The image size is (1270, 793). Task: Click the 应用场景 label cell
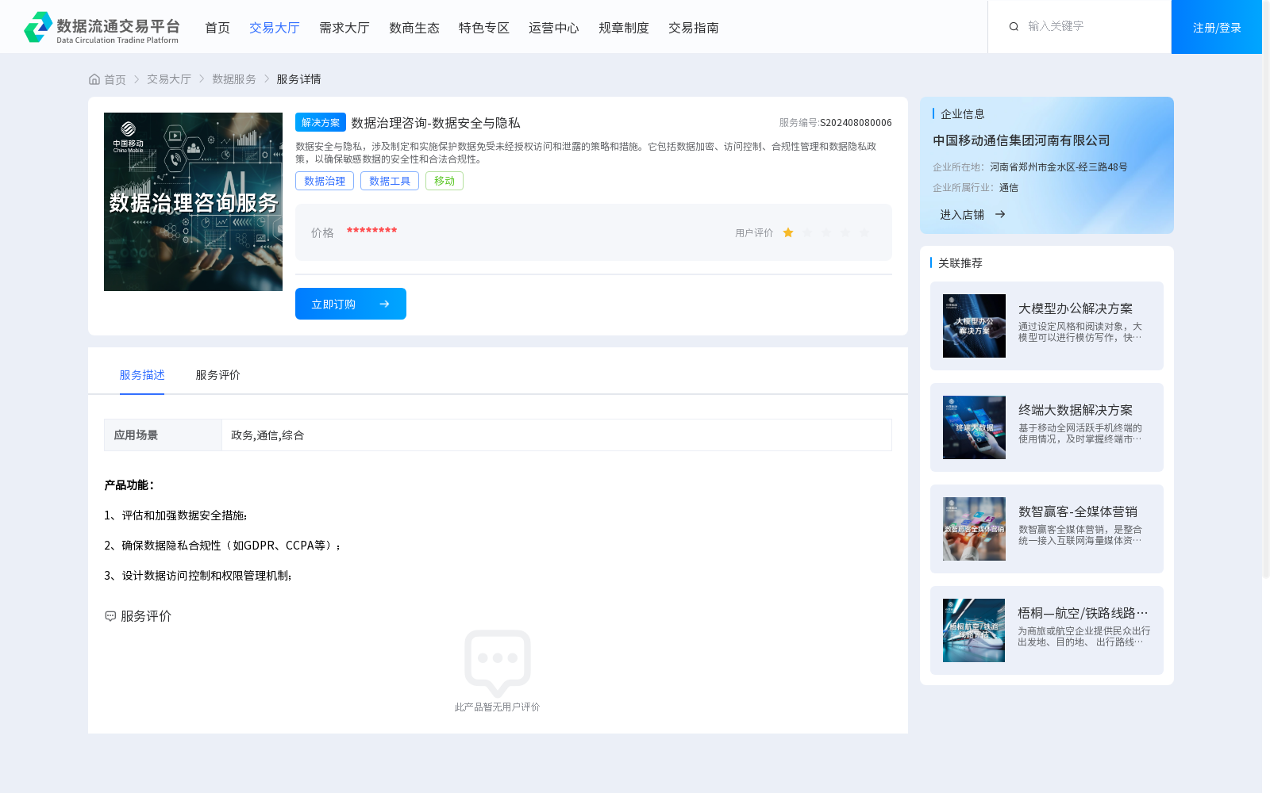163,435
